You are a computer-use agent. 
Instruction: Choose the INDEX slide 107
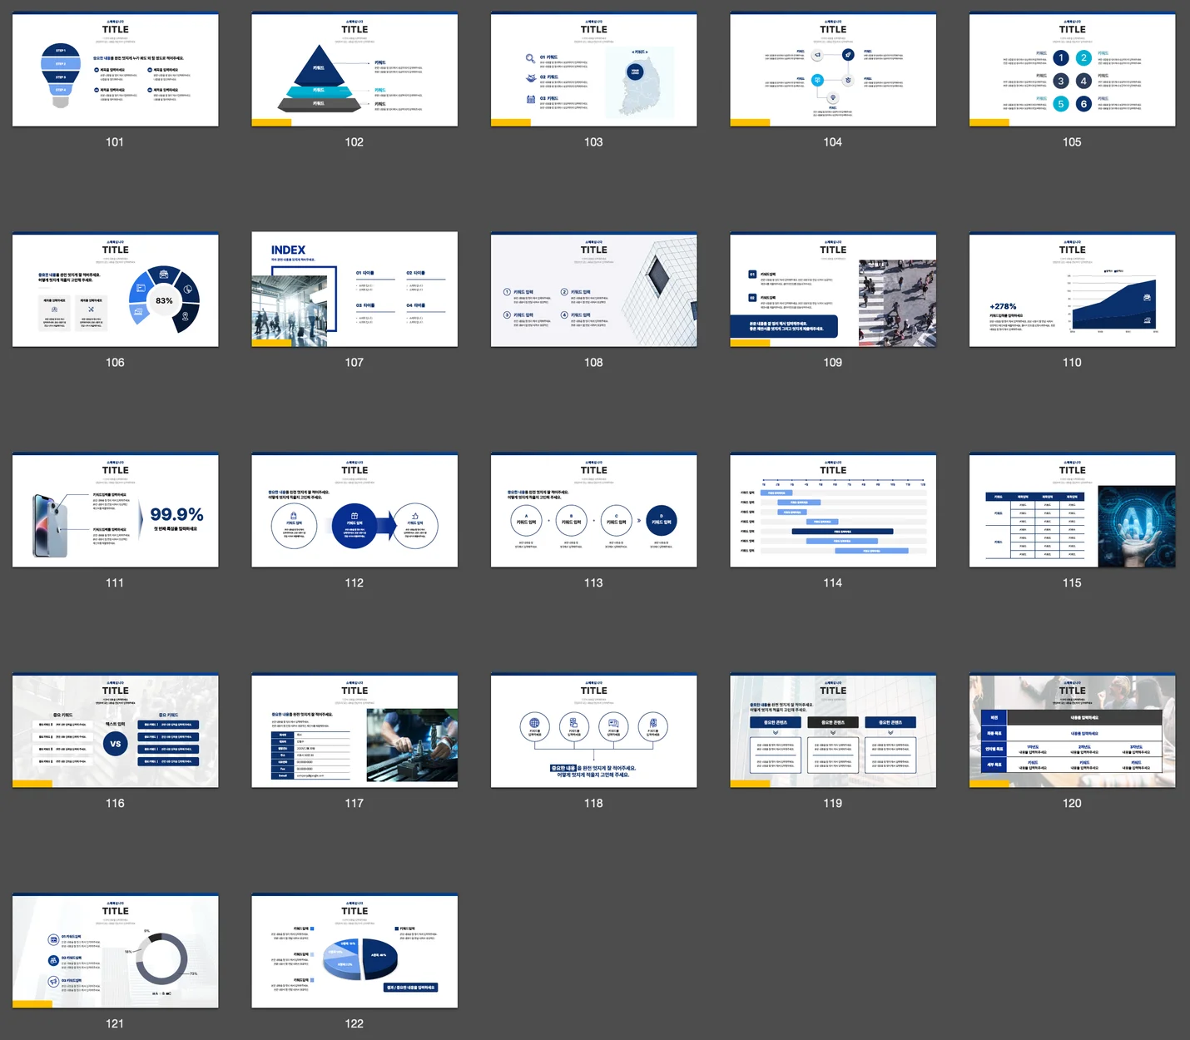(355, 290)
